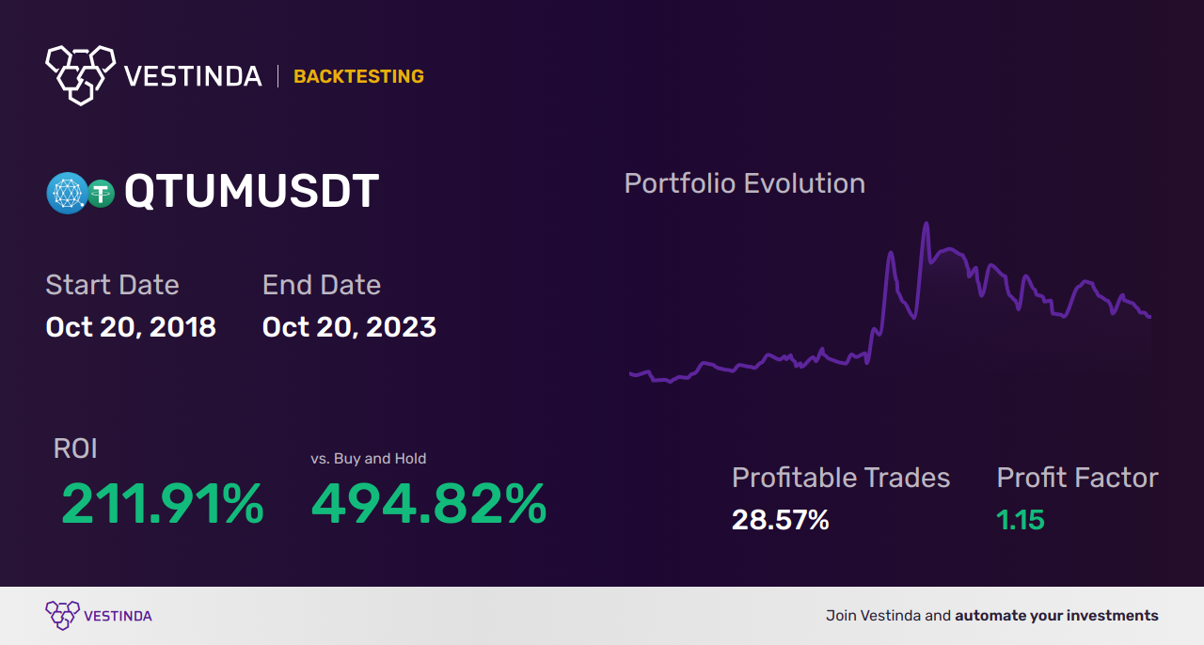Image resolution: width=1204 pixels, height=645 pixels.
Task: Click the Portfolio Evolution heading
Action: coord(745,183)
